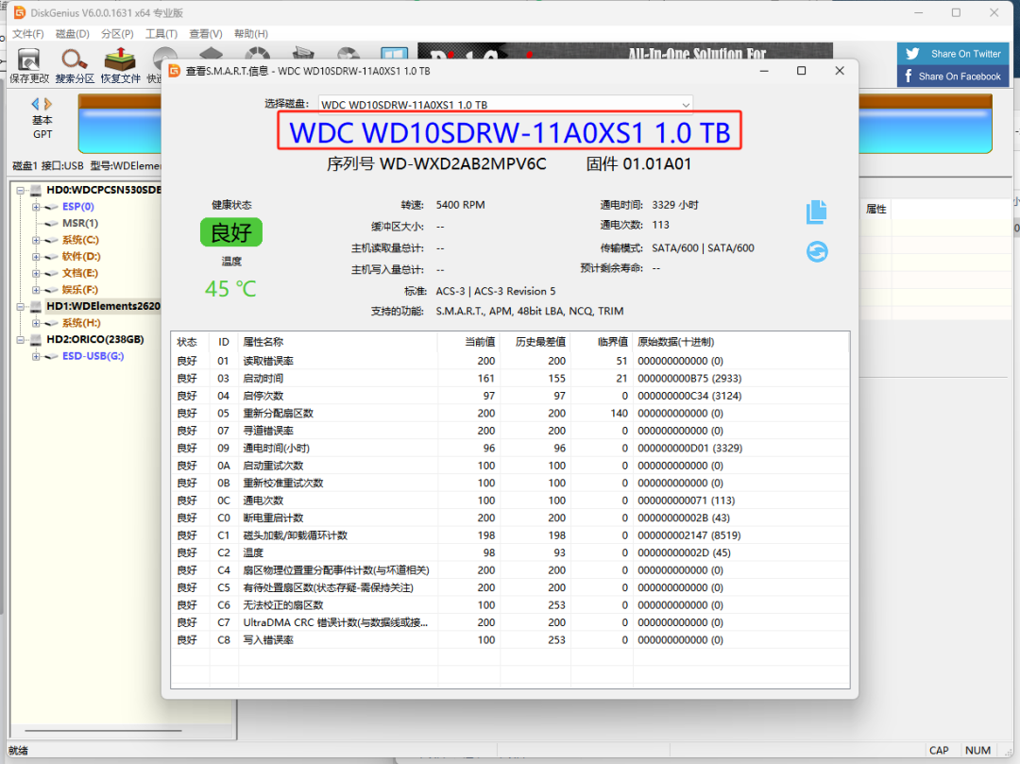Click the Facebook f icon

pos(909,76)
